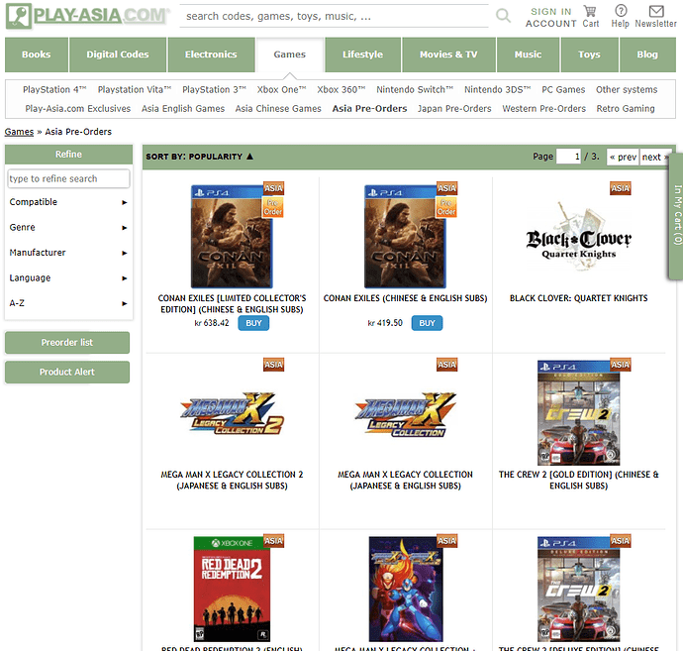Open Red Dead Redemption 2 Xbox One cover

[232, 590]
